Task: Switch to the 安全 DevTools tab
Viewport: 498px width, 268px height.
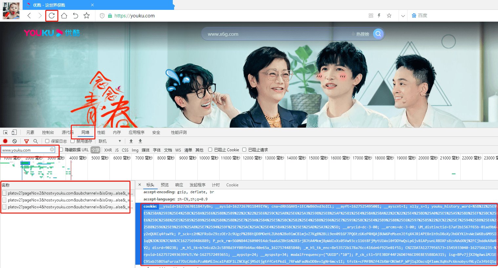Action: pos(156,133)
